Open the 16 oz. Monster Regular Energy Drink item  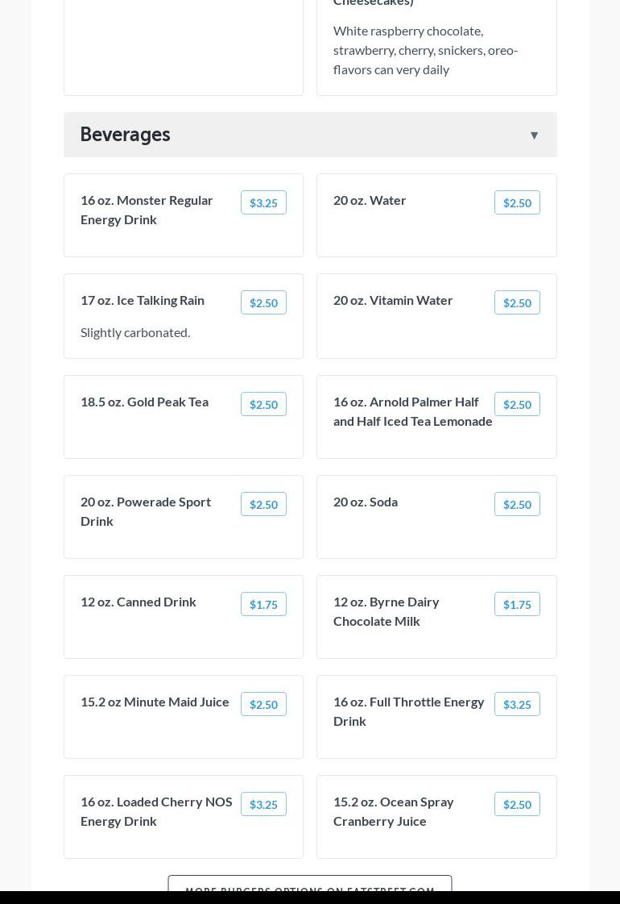[147, 210]
